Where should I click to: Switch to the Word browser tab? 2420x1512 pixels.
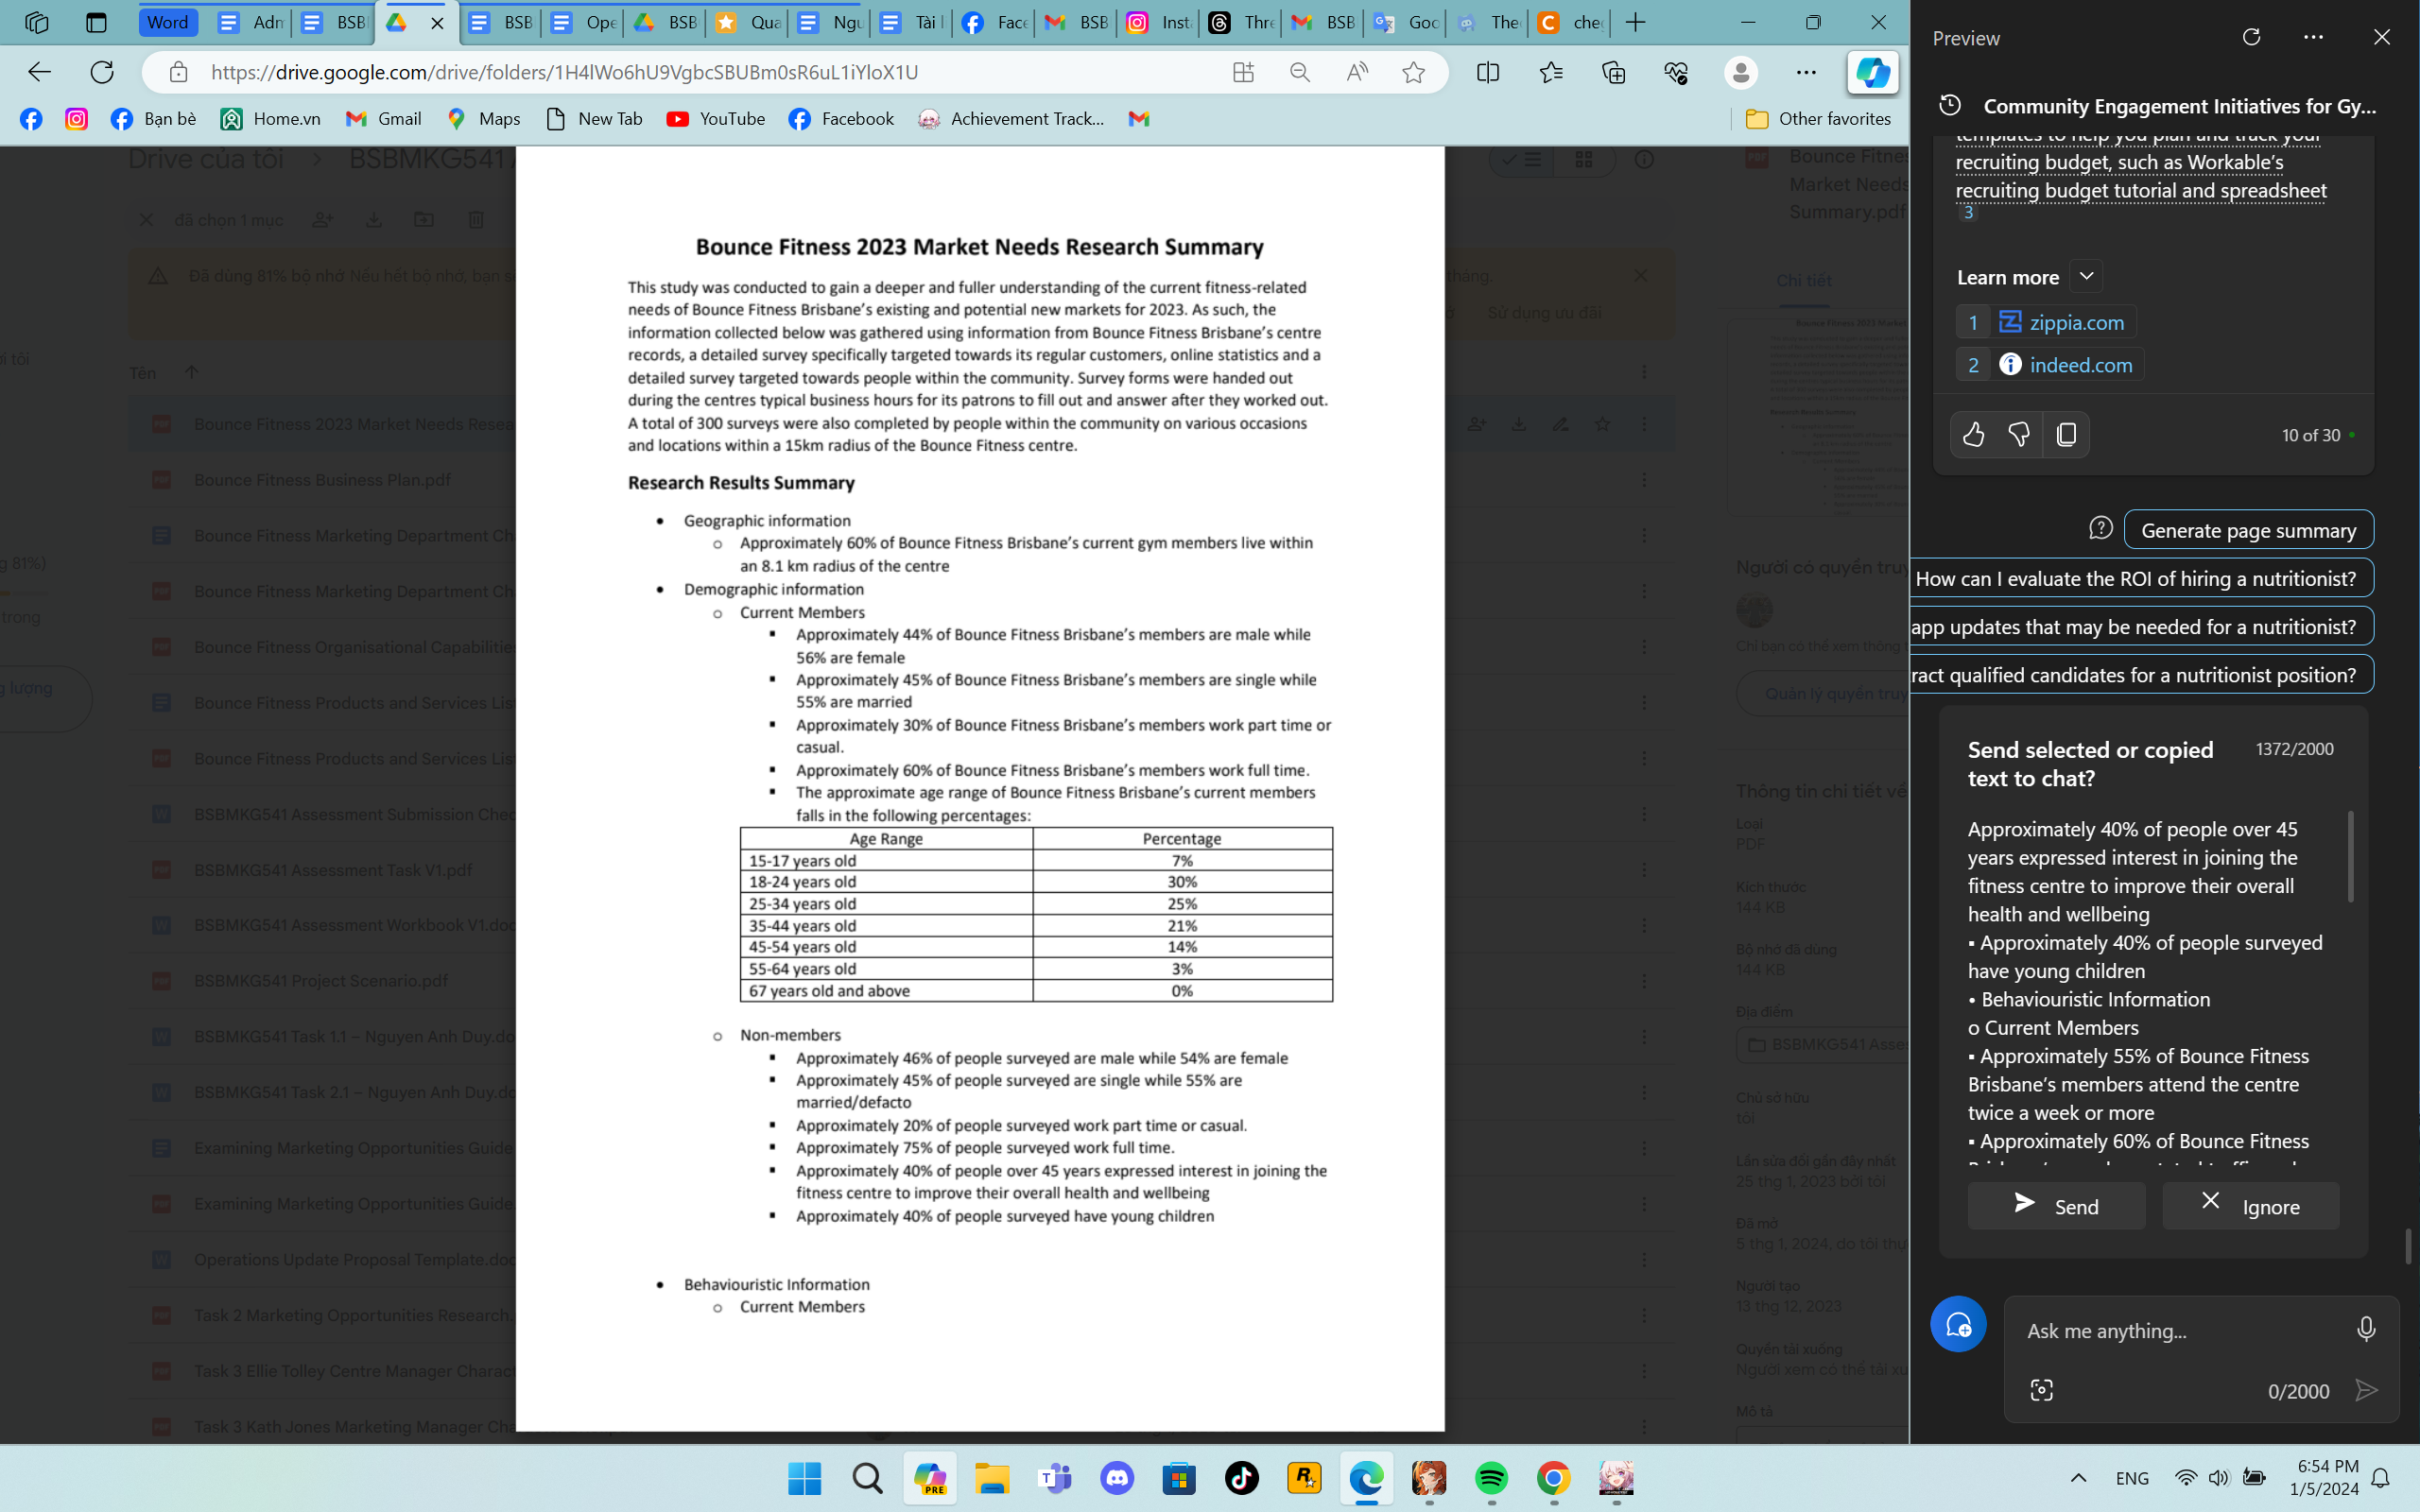tap(167, 22)
